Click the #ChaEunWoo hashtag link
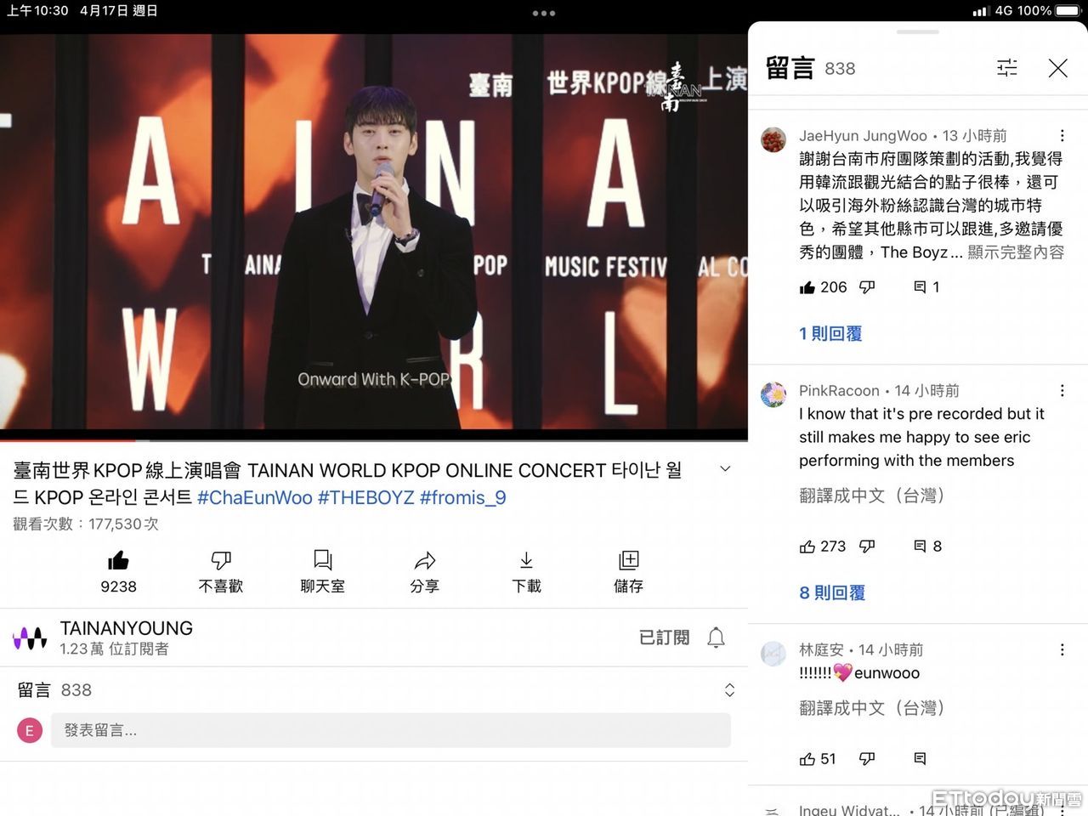Screen dimensions: 1088x816 255,498
